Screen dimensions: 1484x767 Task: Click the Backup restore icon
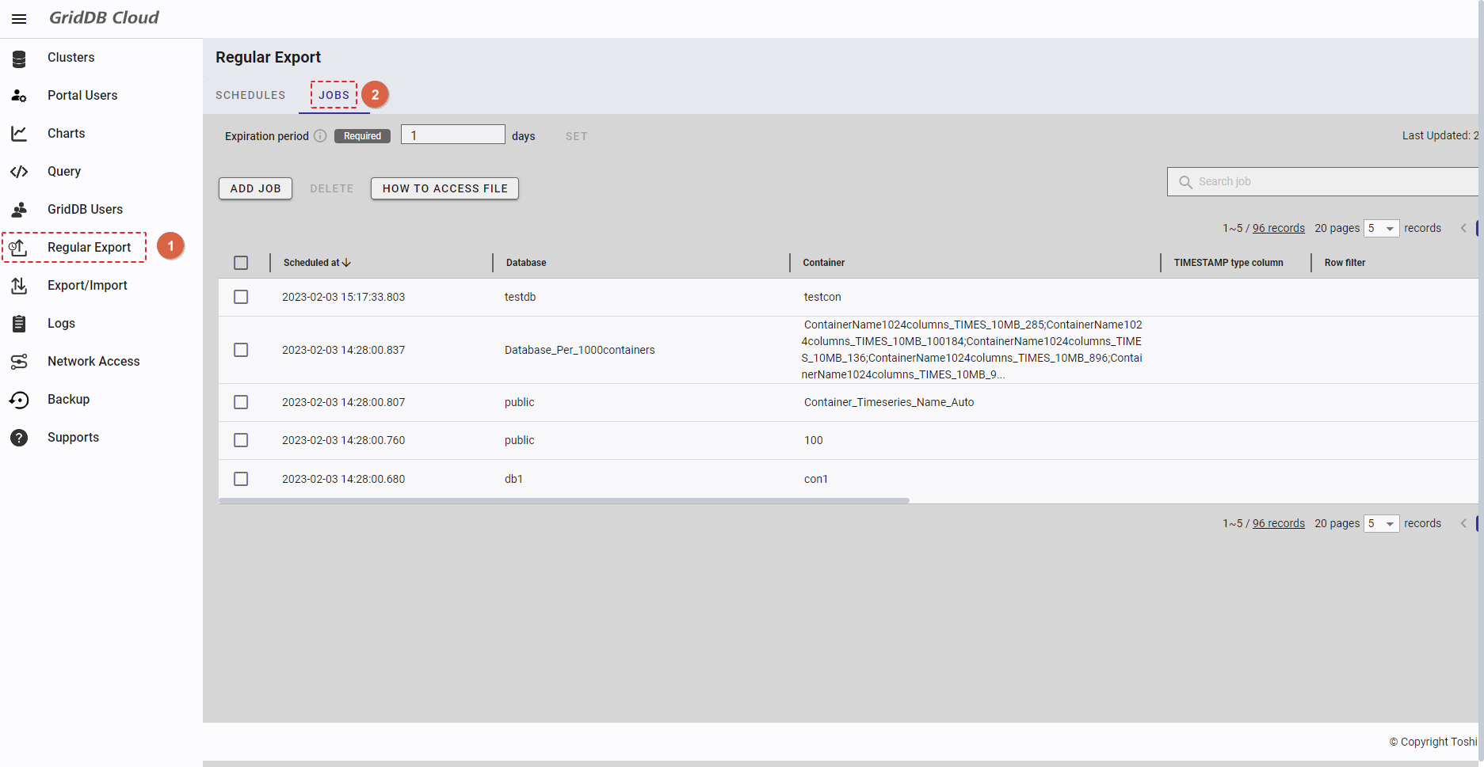coord(19,401)
